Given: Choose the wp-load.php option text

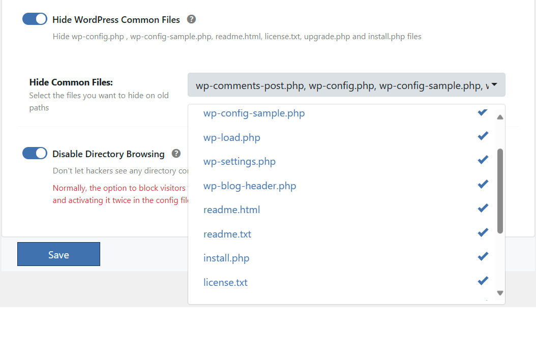Looking at the screenshot, I should click(232, 138).
